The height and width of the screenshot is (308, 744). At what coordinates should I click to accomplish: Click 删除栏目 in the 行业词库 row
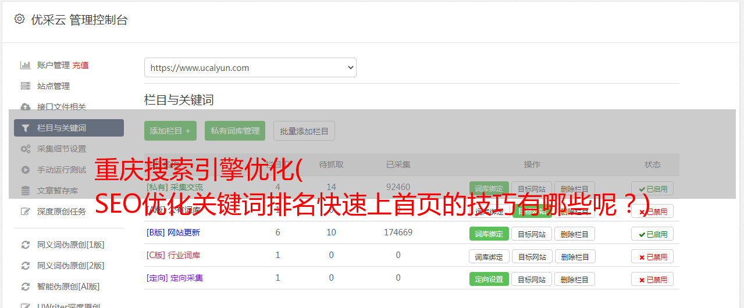click(x=575, y=256)
